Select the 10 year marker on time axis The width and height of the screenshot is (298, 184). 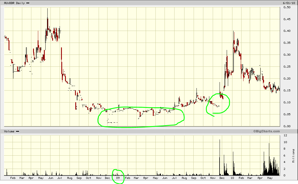(x=232, y=178)
